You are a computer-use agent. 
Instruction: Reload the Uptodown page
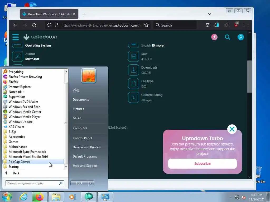34,25
